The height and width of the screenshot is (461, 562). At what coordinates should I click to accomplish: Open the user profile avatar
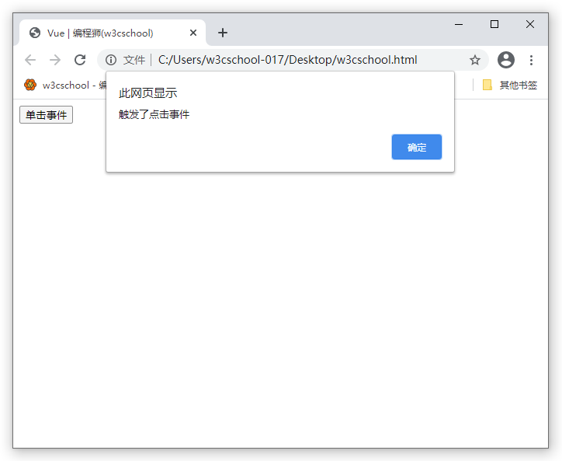tap(506, 60)
